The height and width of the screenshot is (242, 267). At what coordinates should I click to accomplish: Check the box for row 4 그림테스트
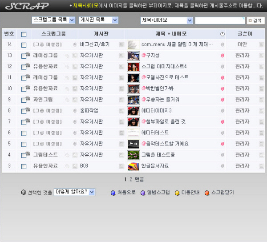click(x=24, y=155)
